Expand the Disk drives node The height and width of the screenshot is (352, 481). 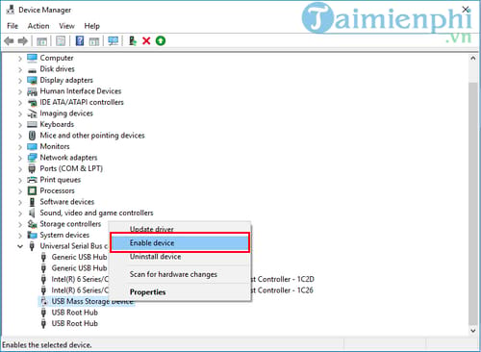(20, 69)
